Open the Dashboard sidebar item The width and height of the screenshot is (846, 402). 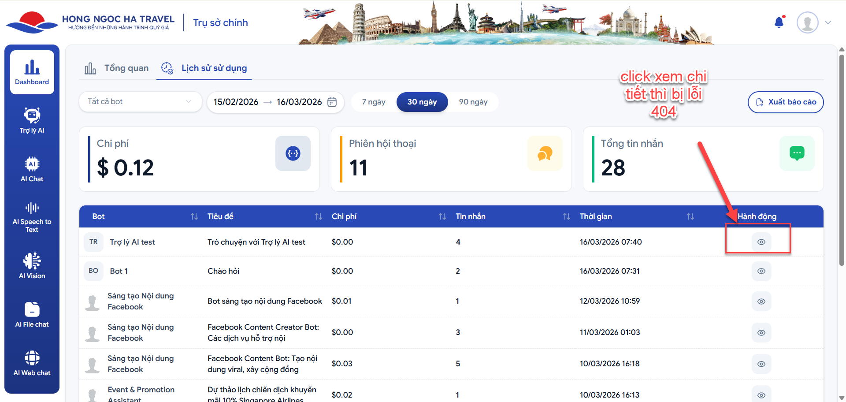pyautogui.click(x=32, y=72)
